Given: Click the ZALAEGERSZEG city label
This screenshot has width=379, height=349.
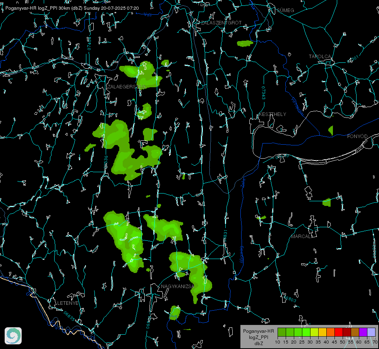Looking at the screenshot, I should coord(127,87).
